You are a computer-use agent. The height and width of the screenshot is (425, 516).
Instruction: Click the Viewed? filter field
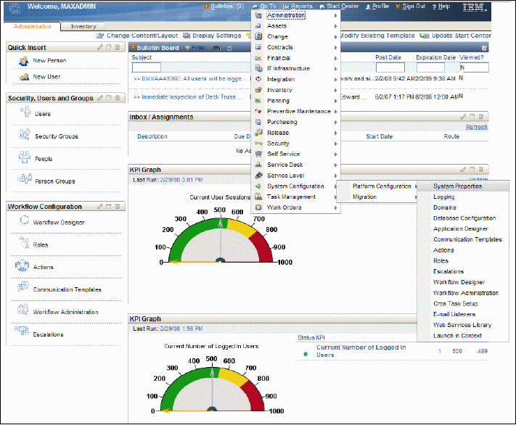click(474, 67)
